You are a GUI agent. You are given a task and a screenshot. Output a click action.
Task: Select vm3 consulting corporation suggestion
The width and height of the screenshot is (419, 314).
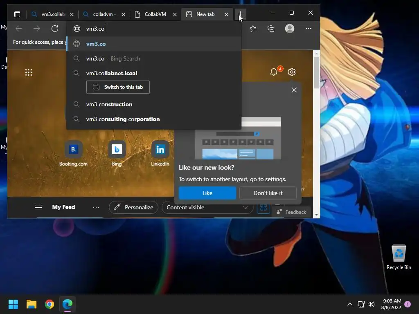(154, 119)
